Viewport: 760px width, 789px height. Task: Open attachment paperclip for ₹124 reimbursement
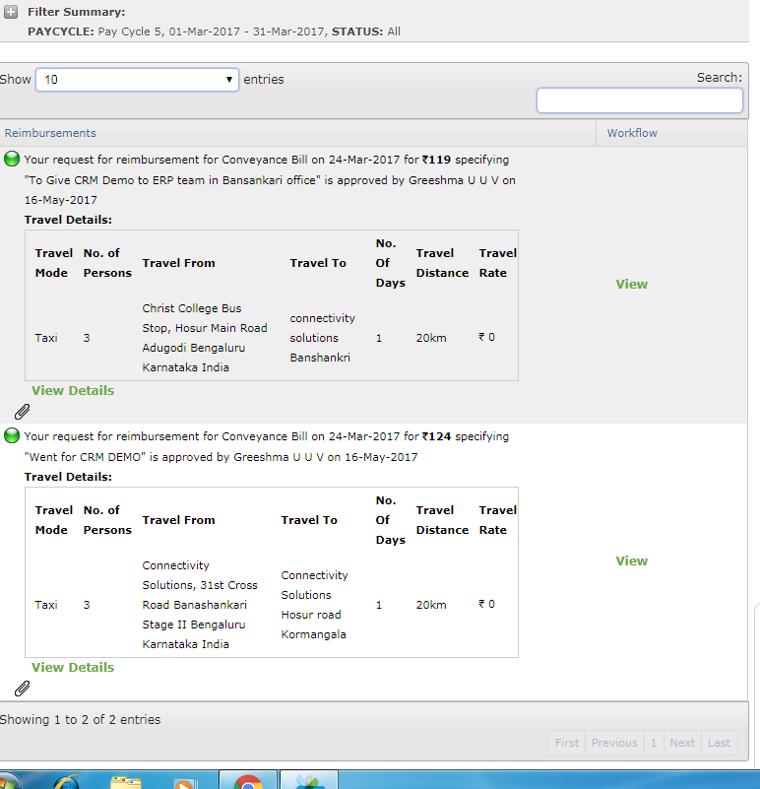(22, 688)
